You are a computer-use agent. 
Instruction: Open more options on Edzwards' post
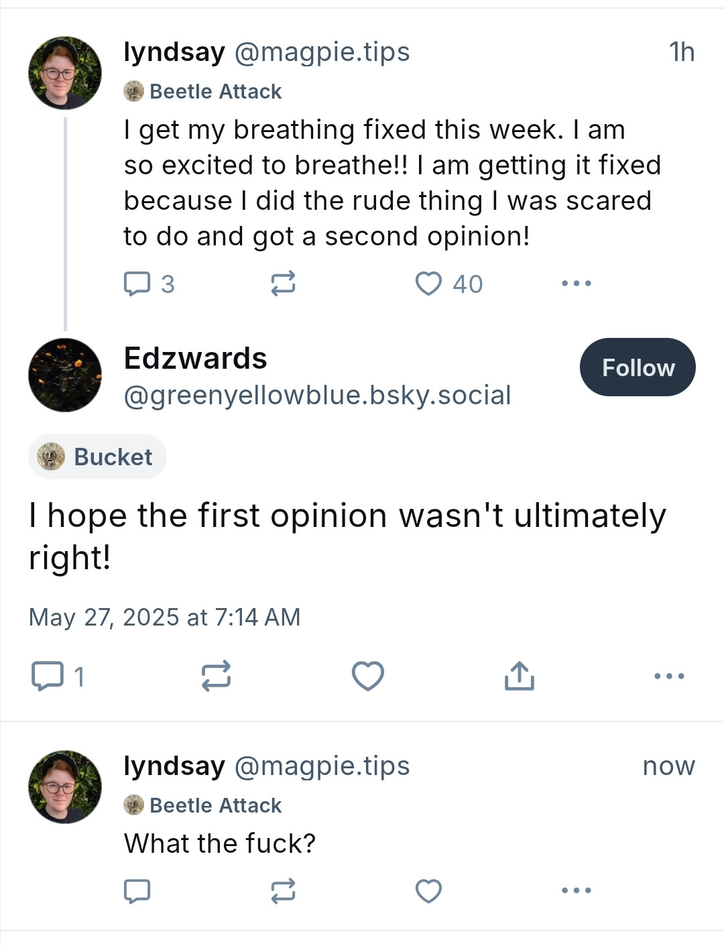pyautogui.click(x=670, y=676)
